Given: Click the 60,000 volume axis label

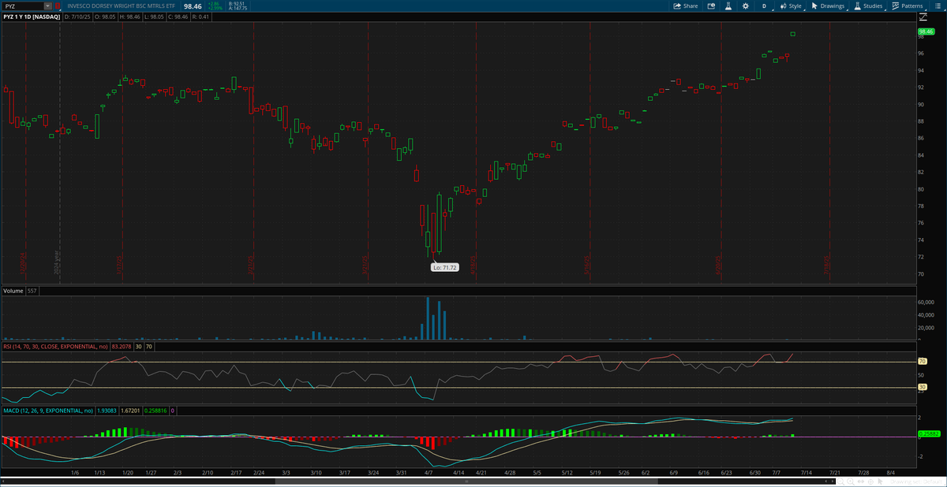Looking at the screenshot, I should click(926, 302).
